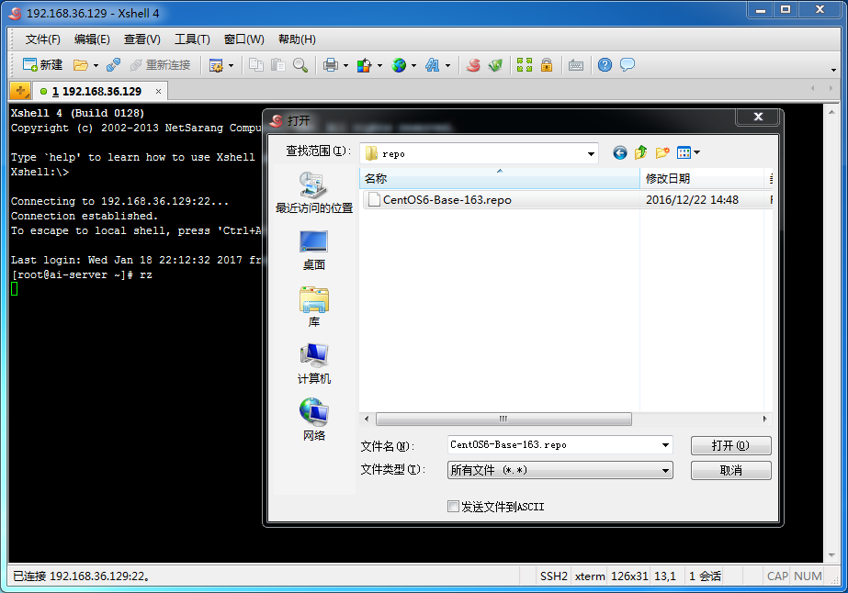Click the Paste clipboard icon
This screenshot has height=593, width=848.
click(278, 65)
